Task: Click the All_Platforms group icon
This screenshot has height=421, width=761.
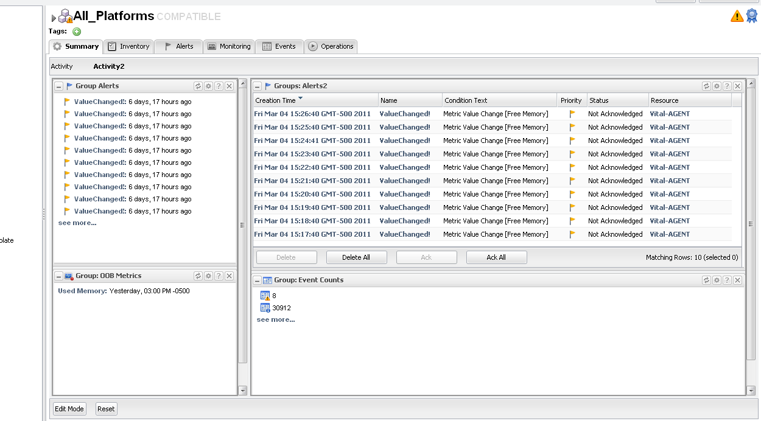Action: tap(66, 16)
